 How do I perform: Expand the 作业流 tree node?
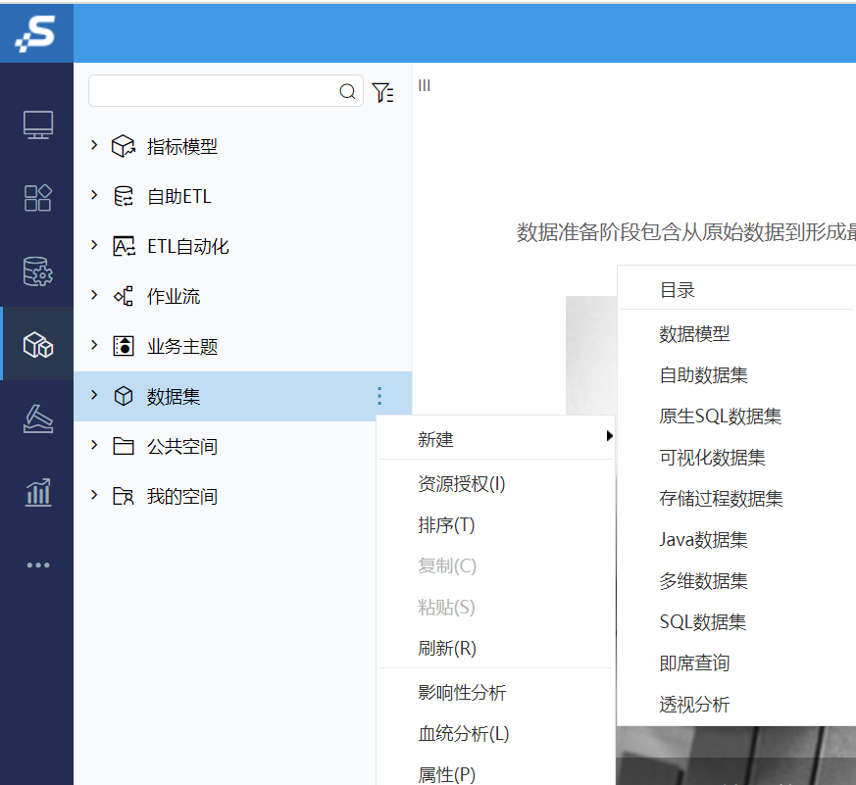coord(94,295)
